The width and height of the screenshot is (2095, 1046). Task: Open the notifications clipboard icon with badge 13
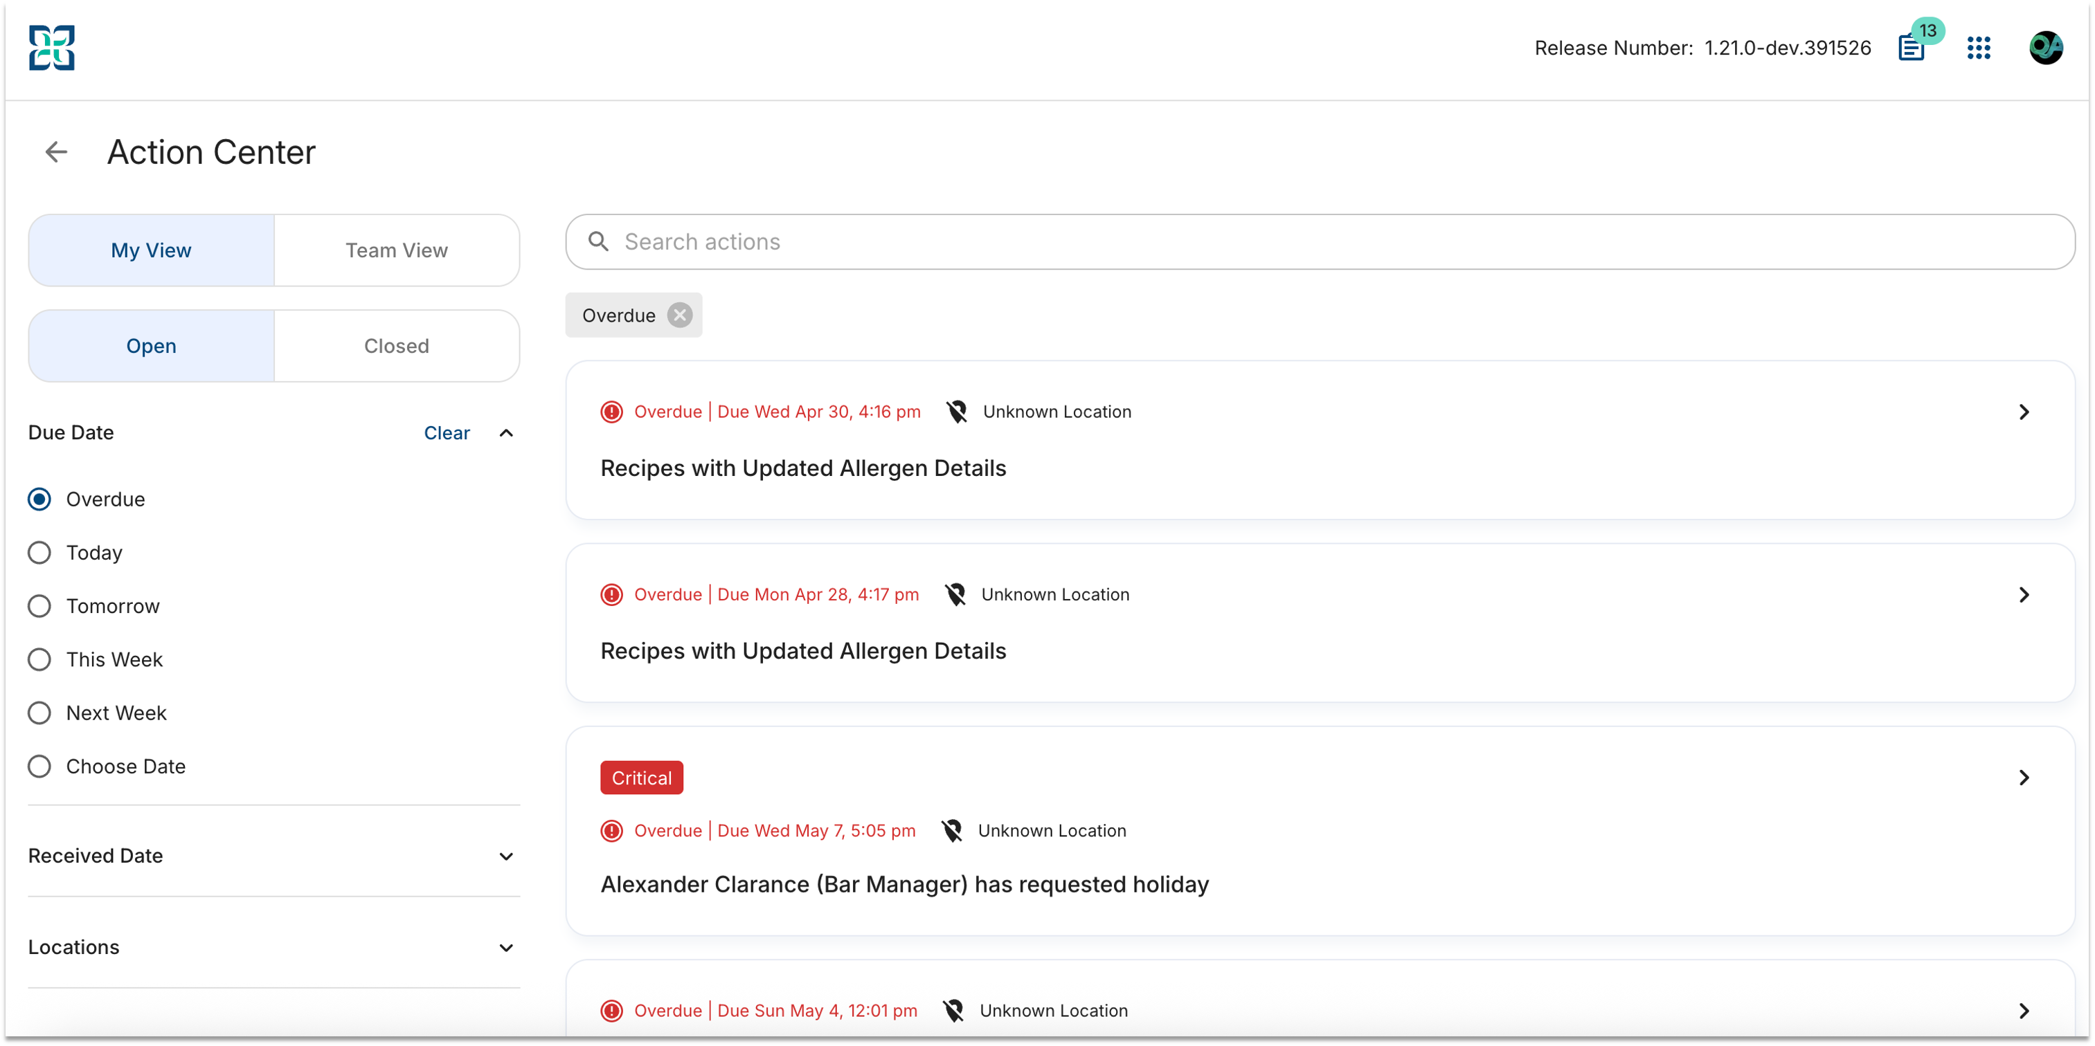point(1912,48)
